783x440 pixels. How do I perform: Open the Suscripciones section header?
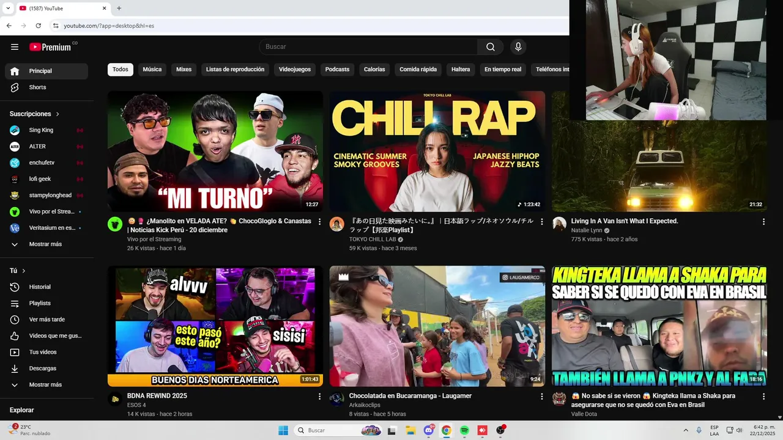point(34,114)
